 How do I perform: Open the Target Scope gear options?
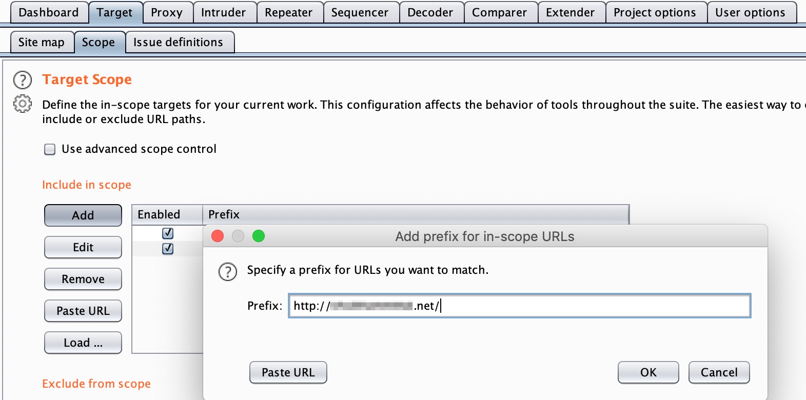[x=22, y=104]
